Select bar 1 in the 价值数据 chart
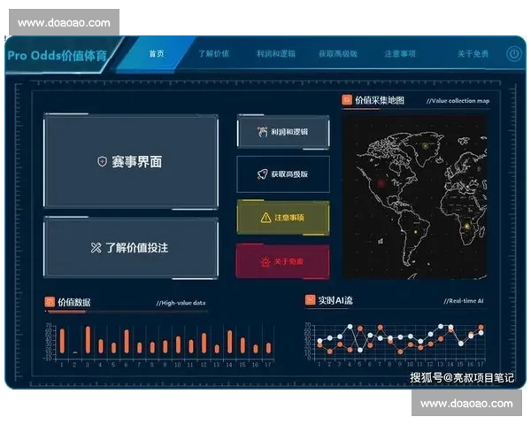The image size is (531, 425). pyautogui.click(x=62, y=341)
